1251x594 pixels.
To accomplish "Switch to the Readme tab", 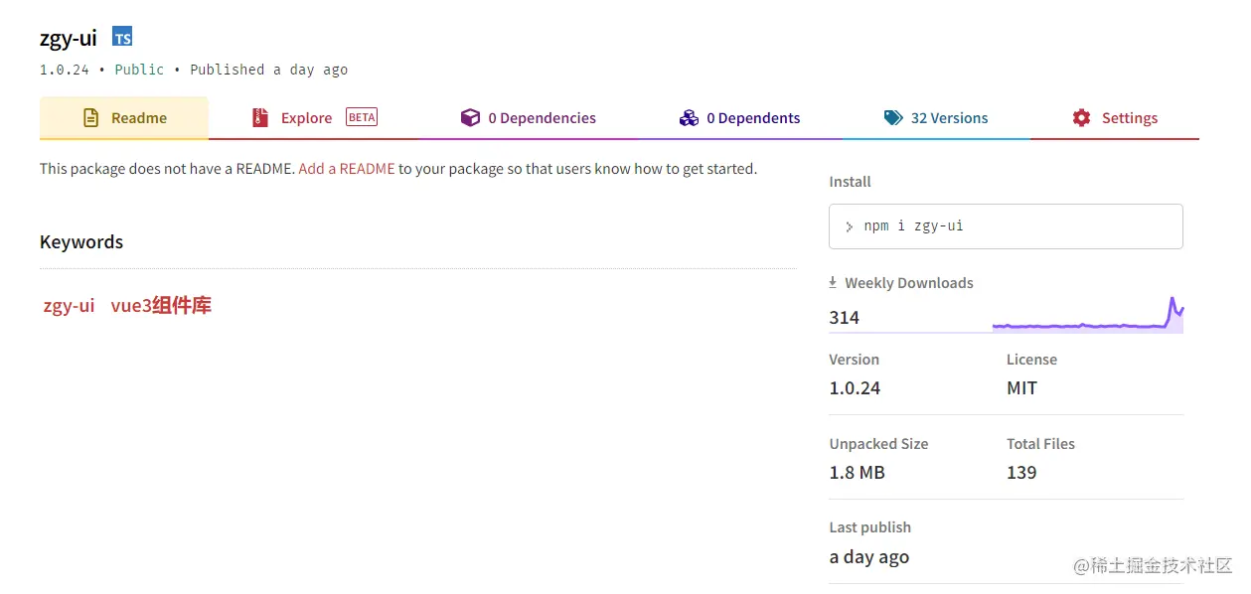I will click(139, 118).
